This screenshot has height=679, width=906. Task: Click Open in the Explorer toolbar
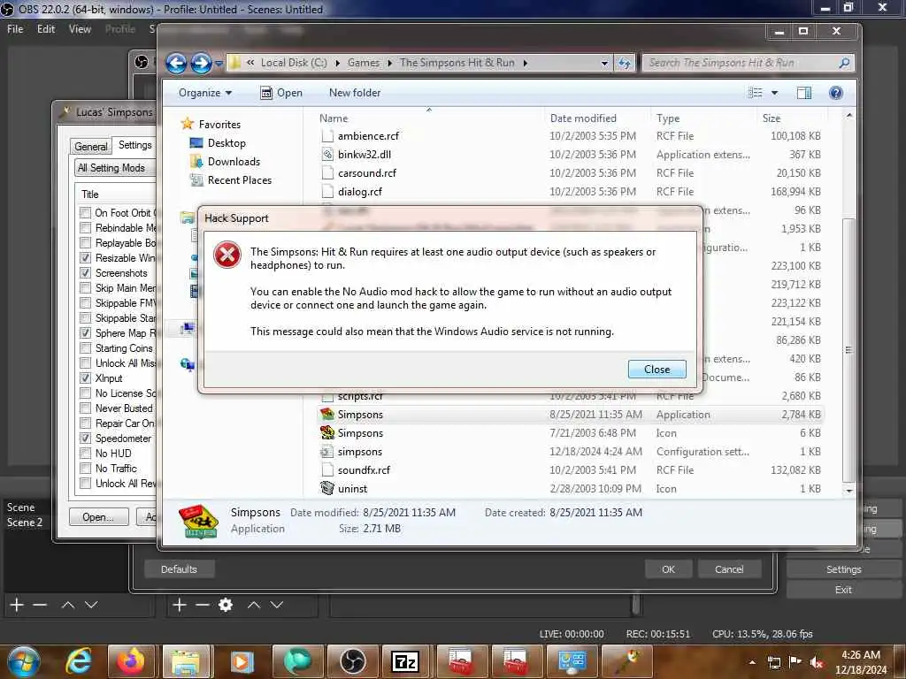(x=281, y=92)
